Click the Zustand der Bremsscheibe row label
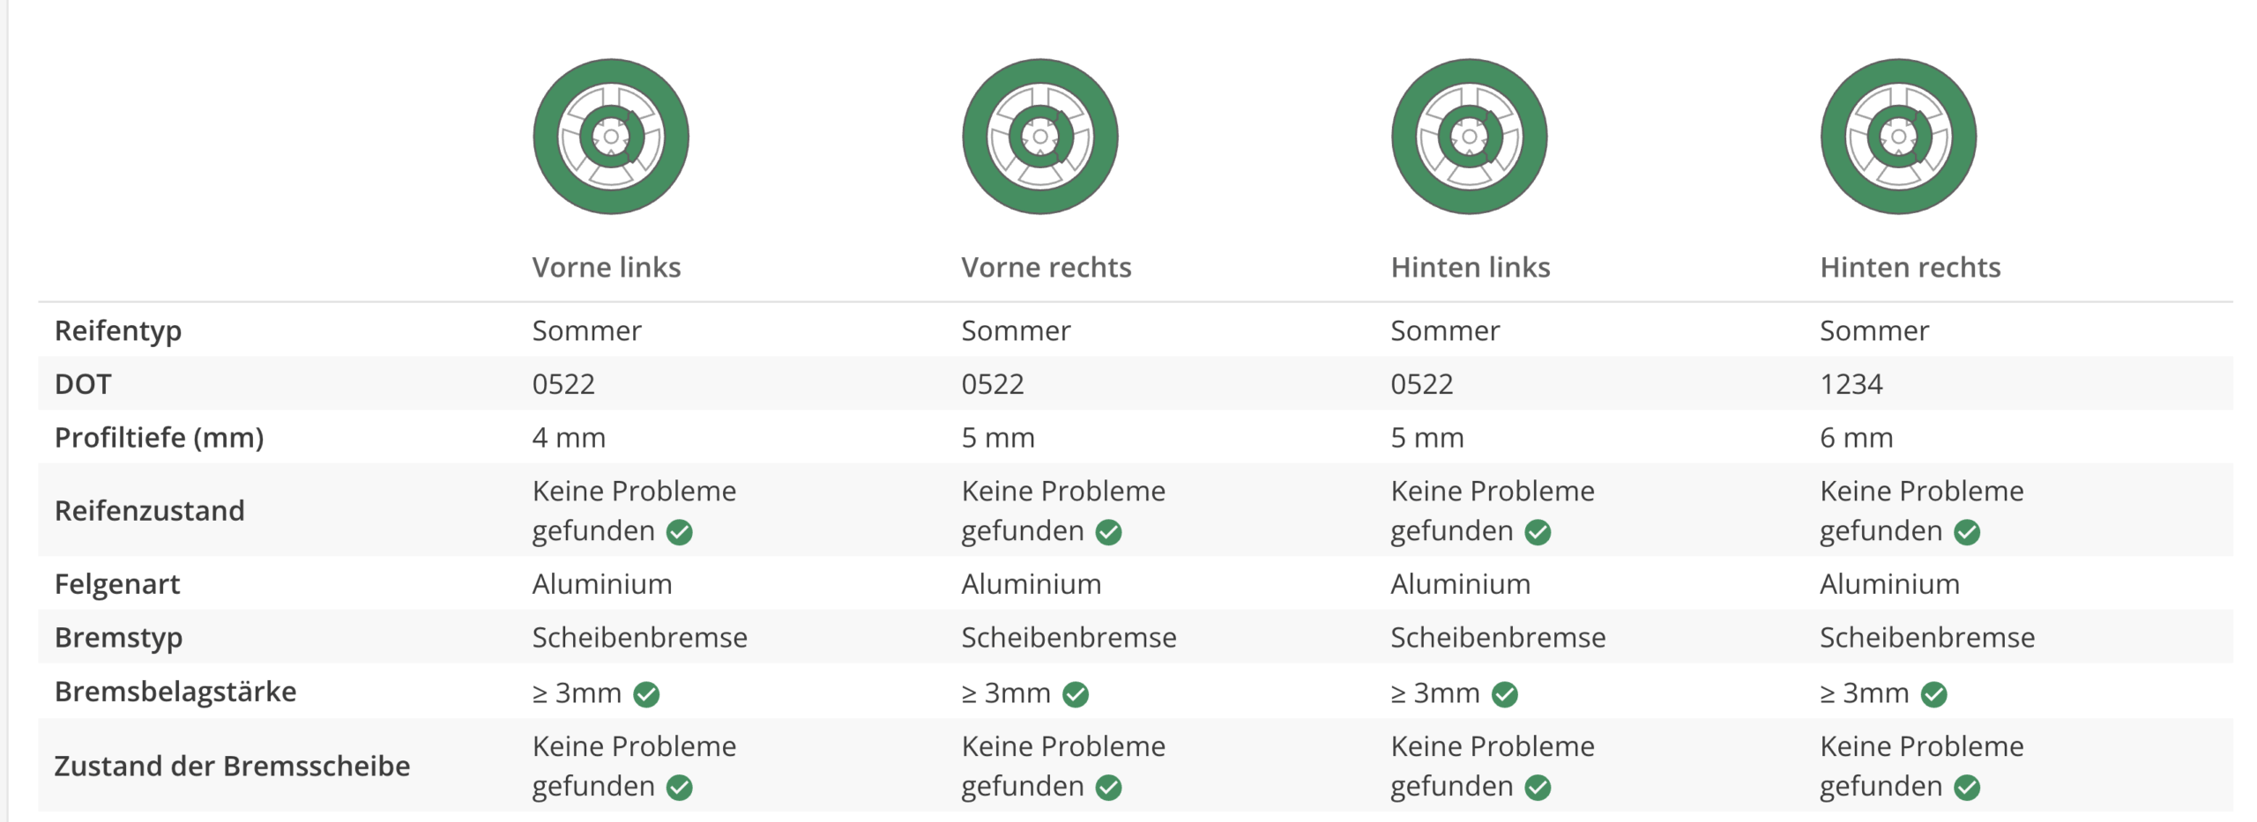 (232, 766)
